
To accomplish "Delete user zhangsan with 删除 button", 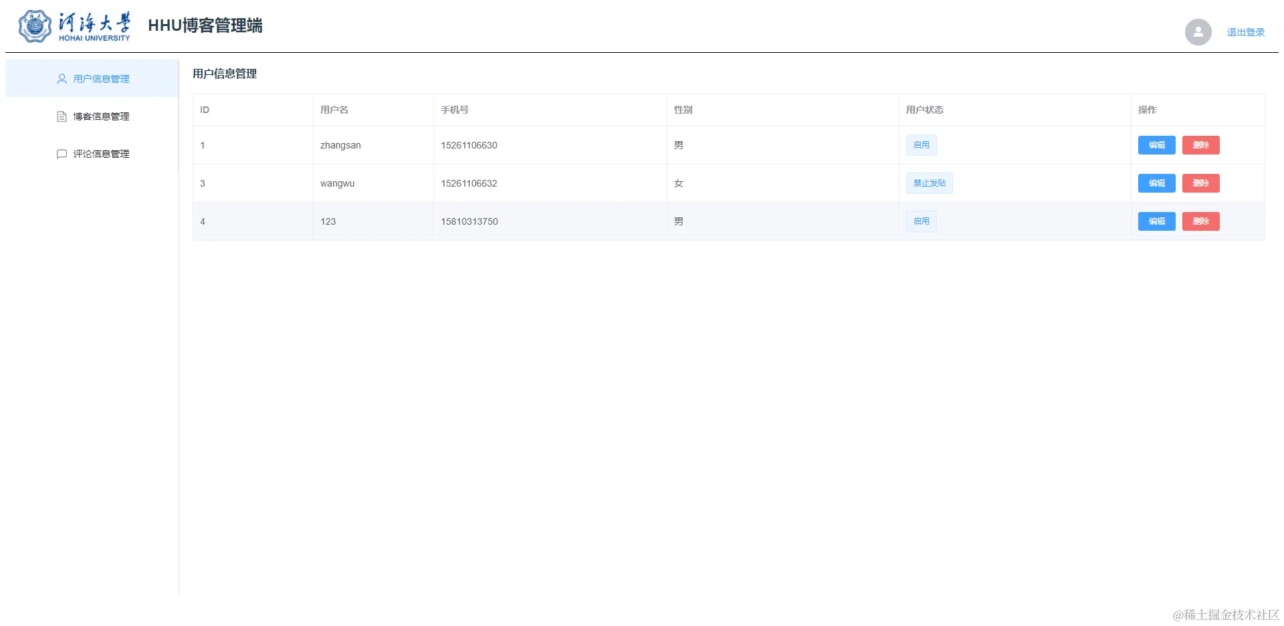I will pyautogui.click(x=1200, y=145).
